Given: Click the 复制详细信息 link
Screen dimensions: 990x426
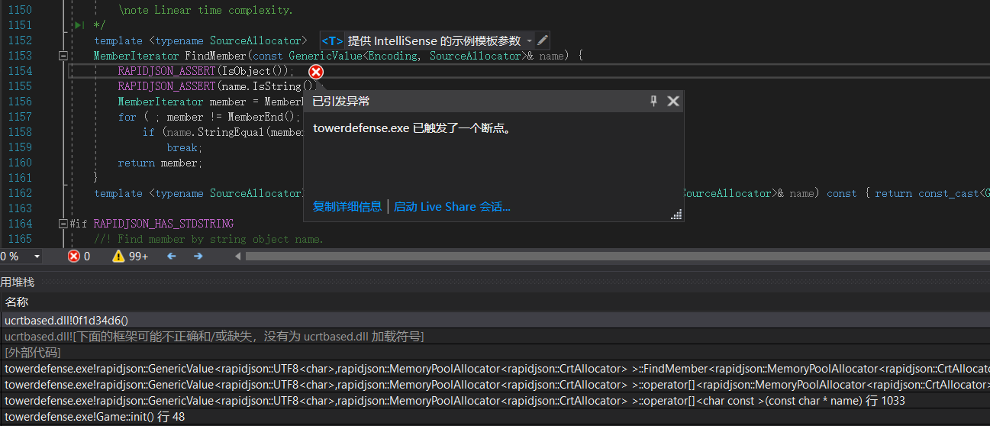Looking at the screenshot, I should (347, 207).
